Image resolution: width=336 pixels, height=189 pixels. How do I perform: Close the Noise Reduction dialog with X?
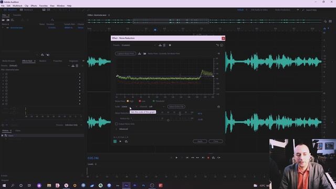[x=223, y=38]
